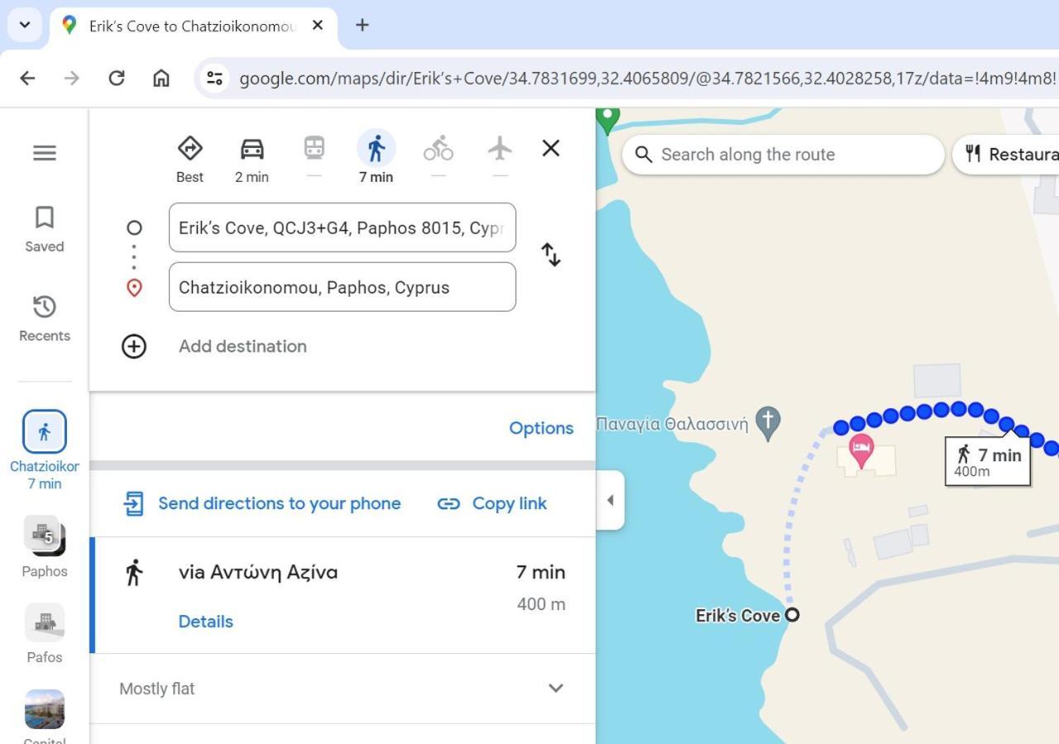The height and width of the screenshot is (744, 1059).
Task: Click the Add destination plus icon
Action: (134, 346)
